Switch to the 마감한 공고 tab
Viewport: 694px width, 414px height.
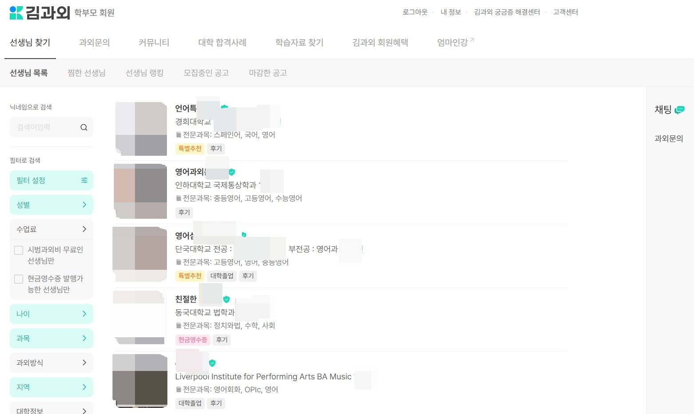pos(268,73)
